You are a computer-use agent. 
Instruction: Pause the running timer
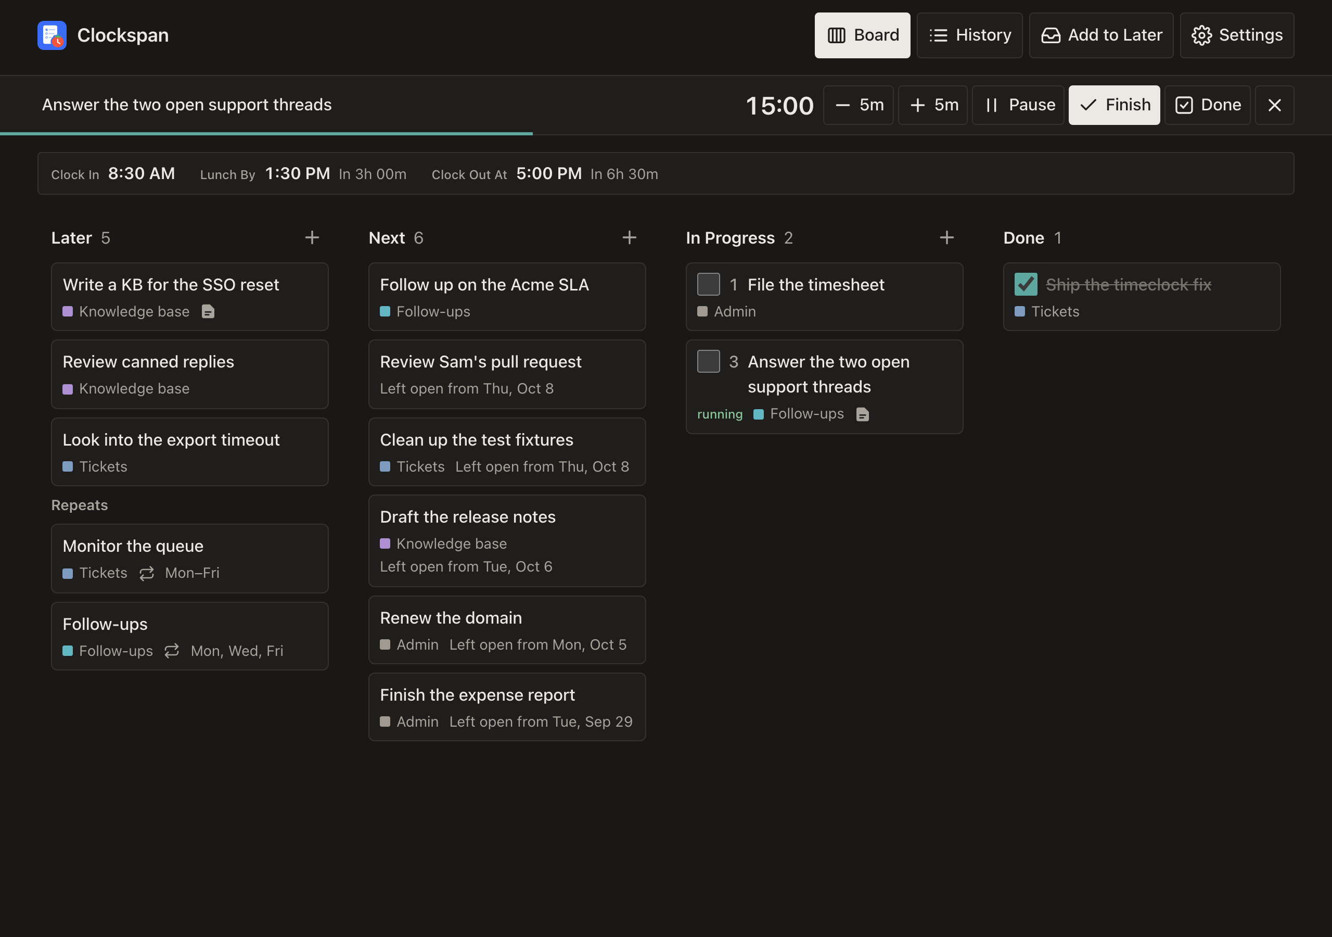tap(1018, 105)
